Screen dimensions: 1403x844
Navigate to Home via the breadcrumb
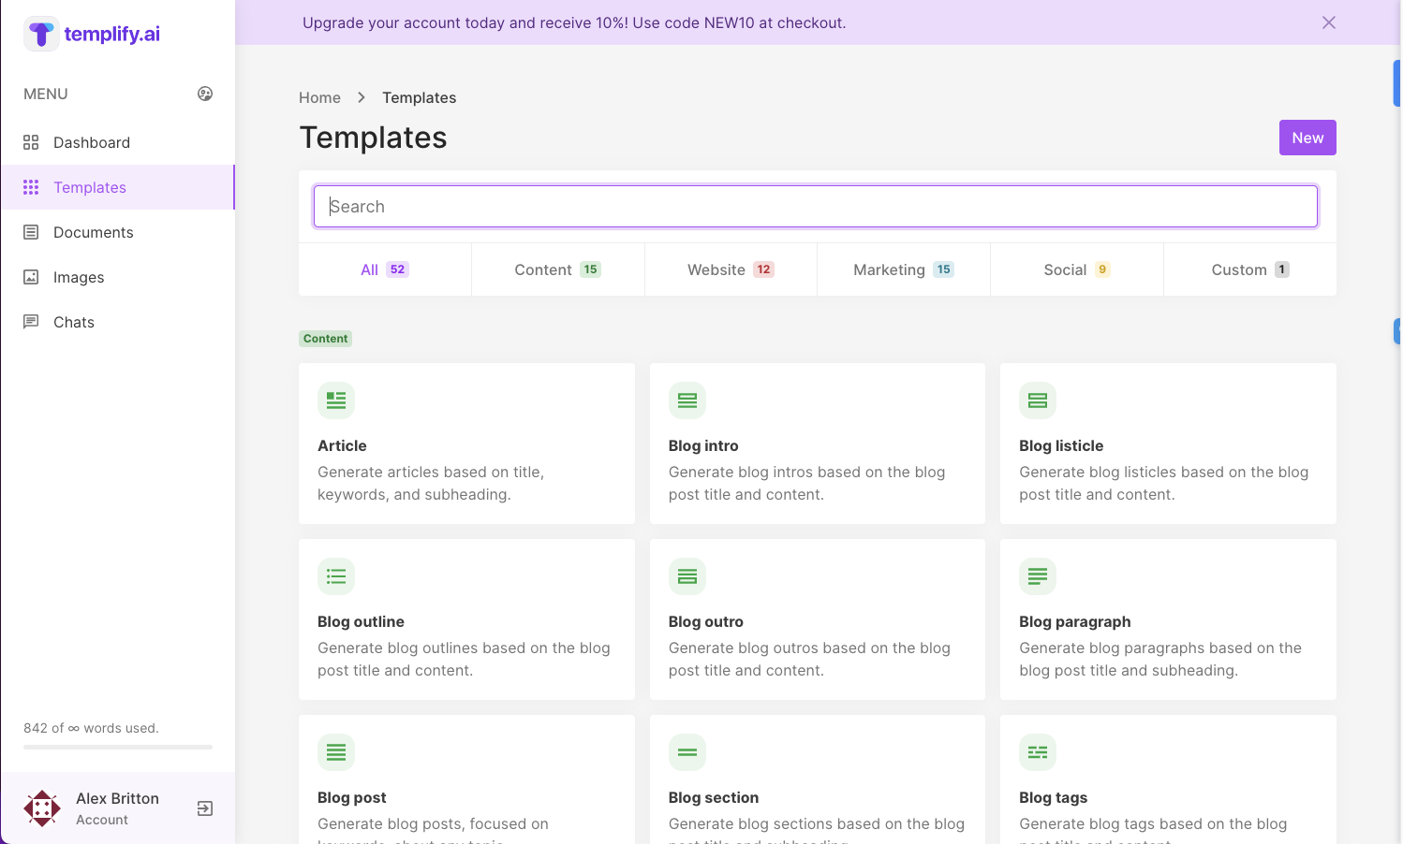[x=319, y=97]
